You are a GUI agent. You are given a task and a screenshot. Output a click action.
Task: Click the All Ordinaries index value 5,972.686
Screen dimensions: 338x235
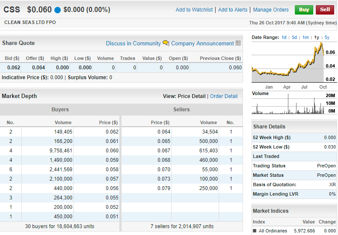point(304,231)
